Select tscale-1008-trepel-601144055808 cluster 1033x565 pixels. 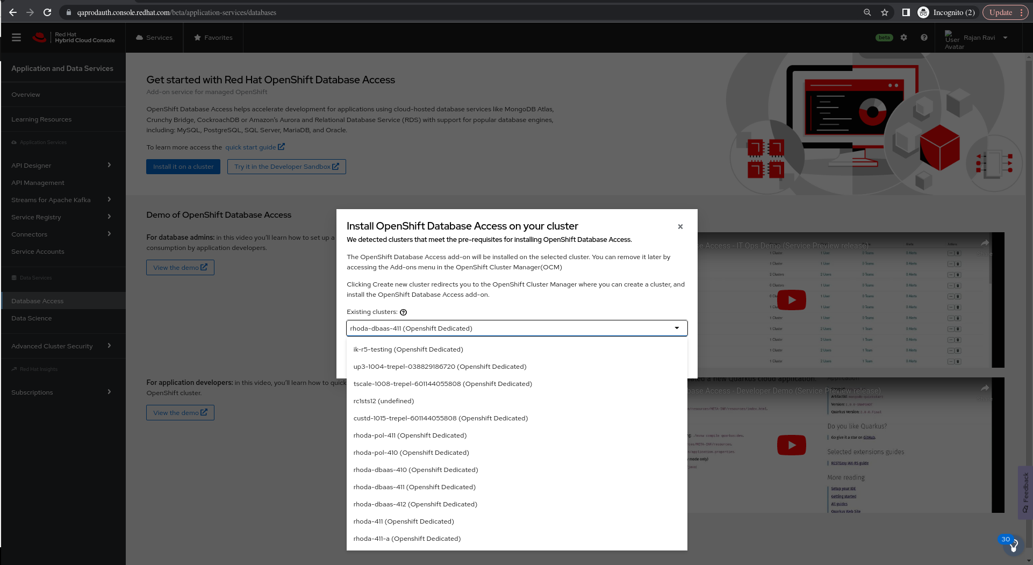(x=517, y=384)
